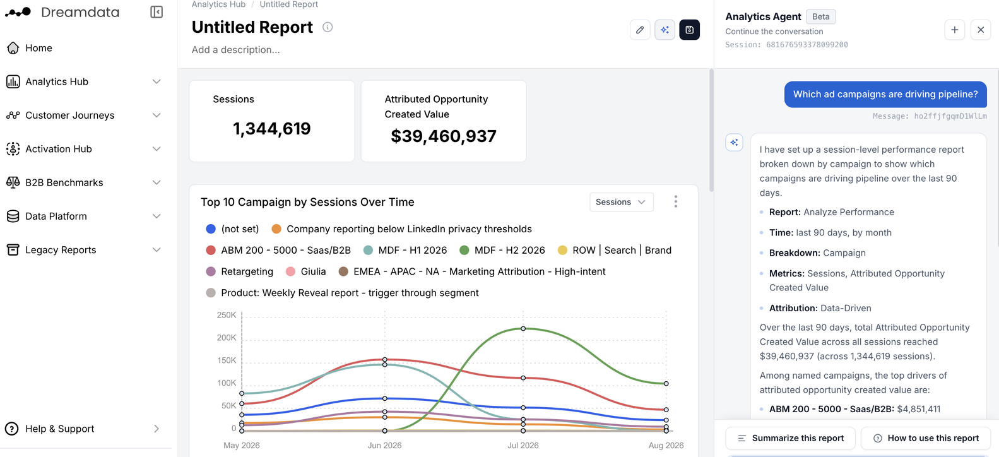Click the Dreamdata logo
This screenshot has width=999, height=457.
pos(62,12)
